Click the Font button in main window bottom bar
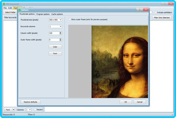Screen dimensions: 176x118 (x=8, y=110)
